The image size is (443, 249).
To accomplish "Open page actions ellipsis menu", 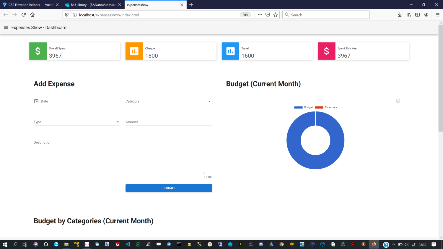I will [x=260, y=15].
